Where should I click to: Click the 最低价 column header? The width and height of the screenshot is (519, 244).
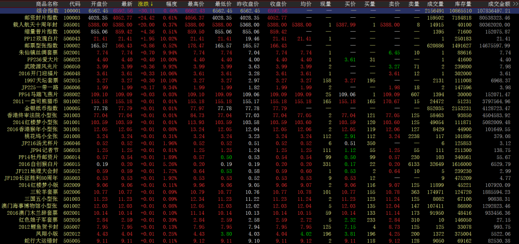pyautogui.click(x=223, y=4)
